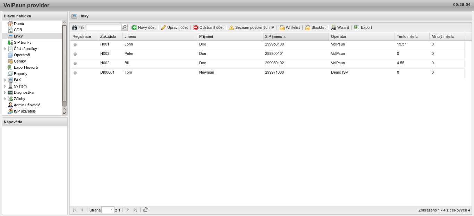Expand the Diagnostika tree node

5,92
